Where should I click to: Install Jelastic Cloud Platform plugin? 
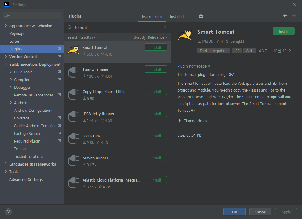click(x=156, y=180)
